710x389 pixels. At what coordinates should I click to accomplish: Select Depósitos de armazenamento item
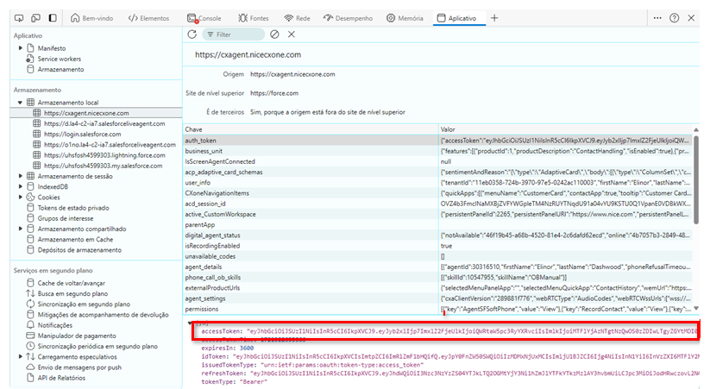coord(79,250)
